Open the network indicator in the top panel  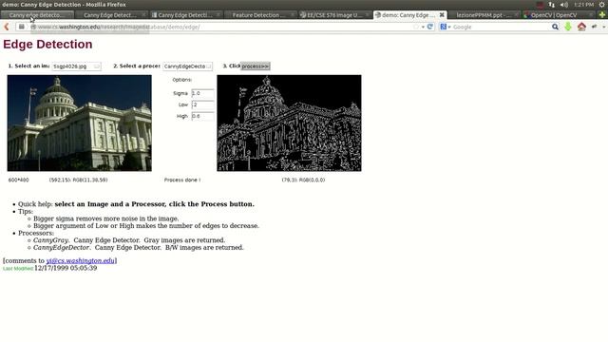click(551, 5)
